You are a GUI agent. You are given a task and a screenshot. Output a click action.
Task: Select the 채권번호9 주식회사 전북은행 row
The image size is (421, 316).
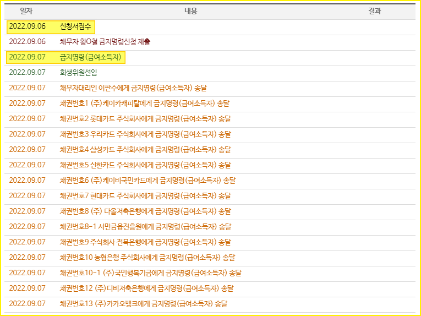pyautogui.click(x=210, y=242)
